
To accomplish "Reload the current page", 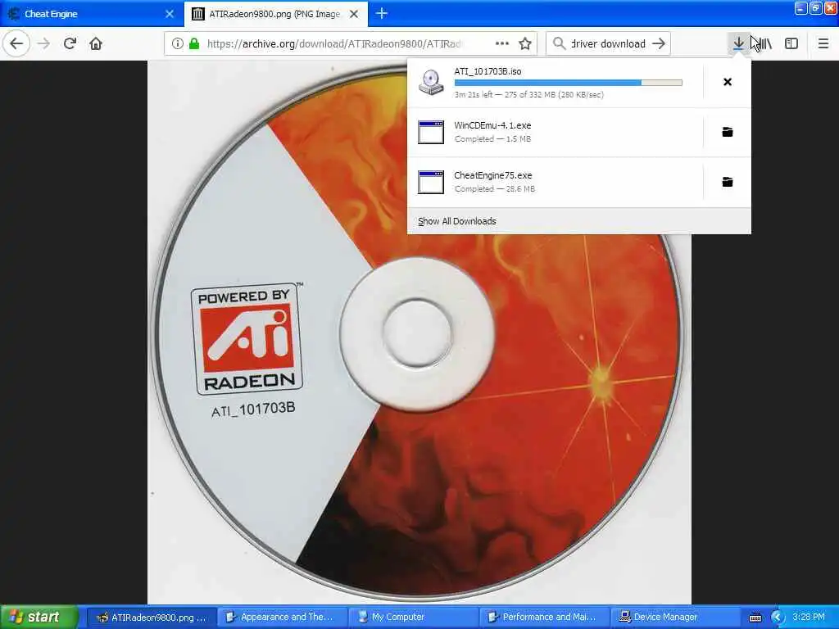I will point(70,44).
